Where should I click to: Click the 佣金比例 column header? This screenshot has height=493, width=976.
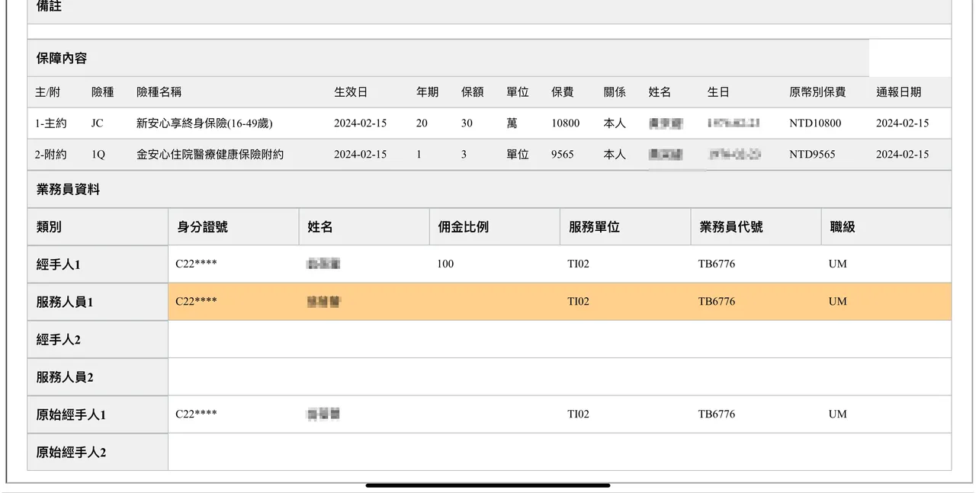point(463,227)
